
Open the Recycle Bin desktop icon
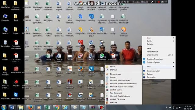[5, 44]
